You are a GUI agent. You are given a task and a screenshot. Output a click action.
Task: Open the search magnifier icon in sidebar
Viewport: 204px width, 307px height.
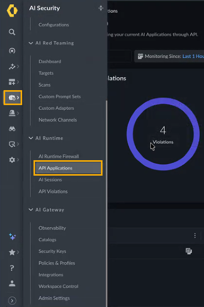point(12,32)
